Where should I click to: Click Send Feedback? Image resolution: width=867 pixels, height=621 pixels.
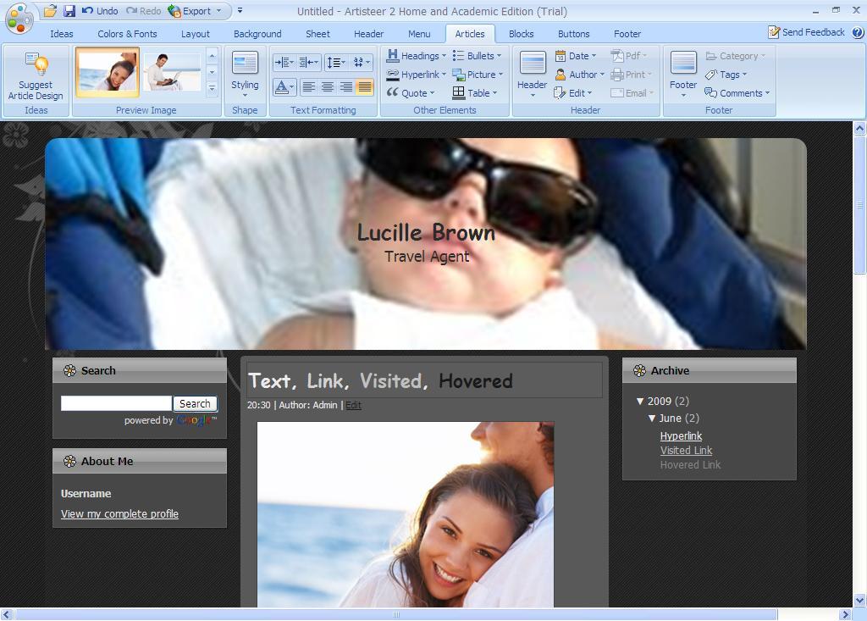click(x=806, y=32)
